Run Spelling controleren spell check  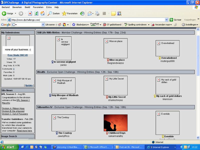pyautogui.click(x=135, y=24)
